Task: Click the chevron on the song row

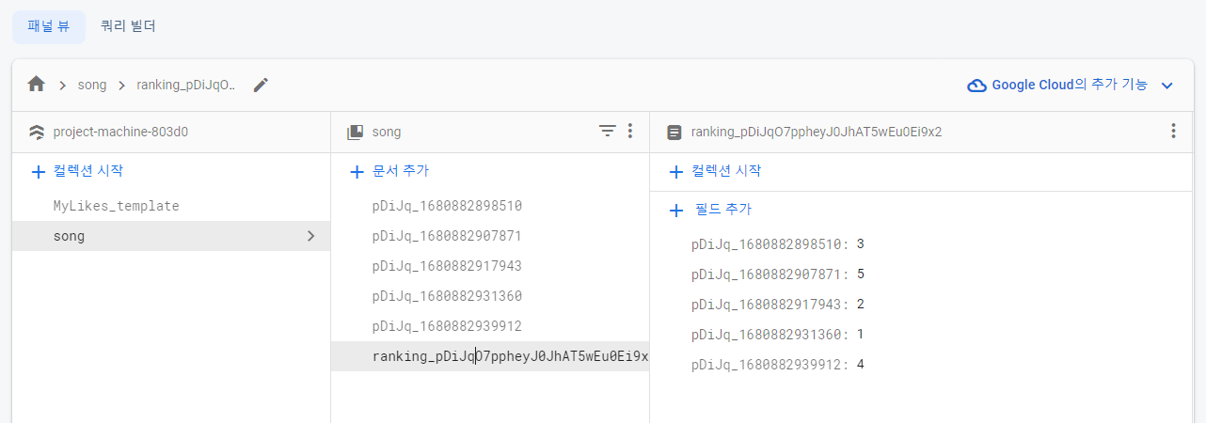Action: click(x=311, y=236)
